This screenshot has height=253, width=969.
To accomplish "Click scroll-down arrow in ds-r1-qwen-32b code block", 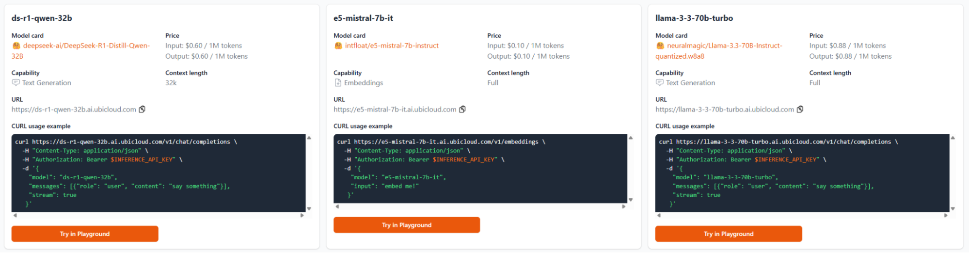I will click(309, 209).
